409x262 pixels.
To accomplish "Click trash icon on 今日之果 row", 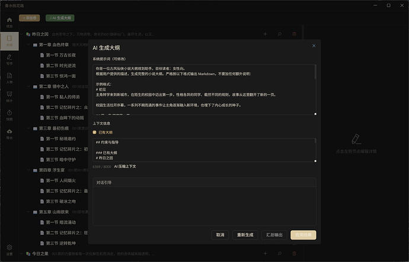I will tap(294, 253).
